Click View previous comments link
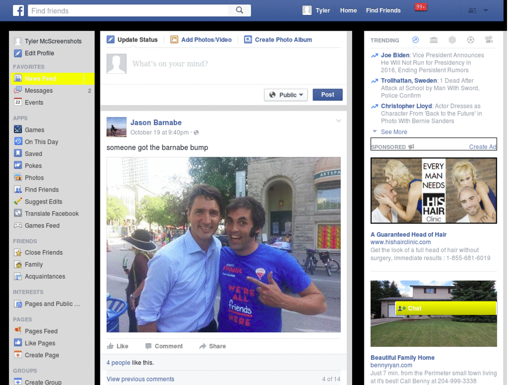513x385 pixels. tap(140, 379)
